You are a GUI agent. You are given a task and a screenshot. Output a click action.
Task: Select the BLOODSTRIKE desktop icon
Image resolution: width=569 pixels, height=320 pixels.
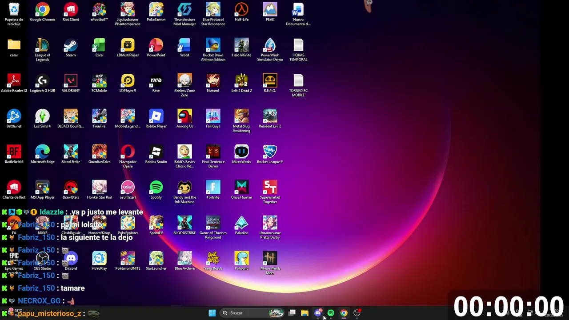[184, 226]
